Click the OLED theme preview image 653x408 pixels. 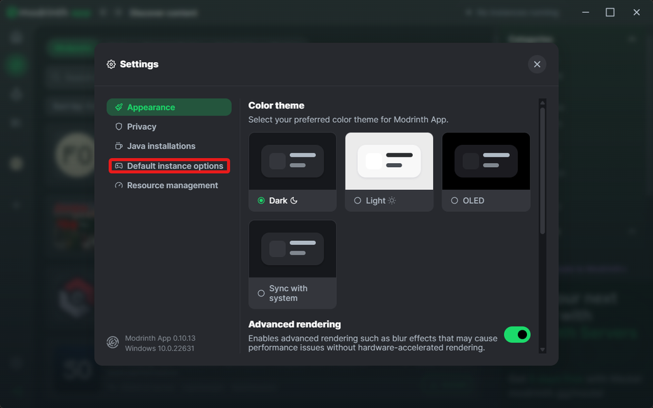click(x=486, y=161)
